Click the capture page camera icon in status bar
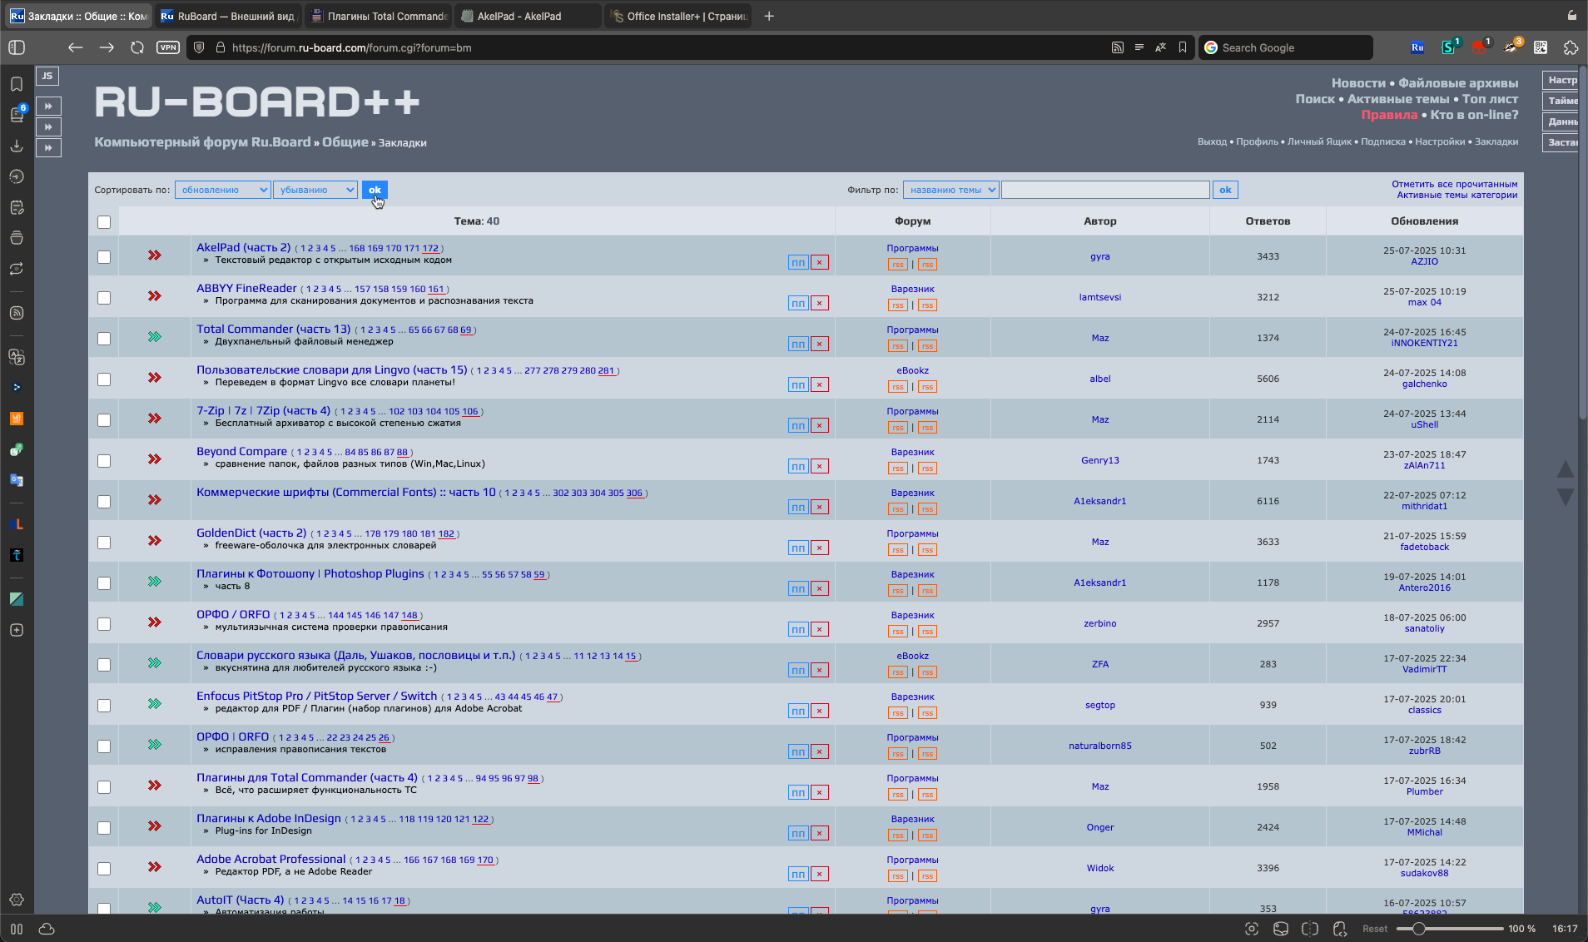Screen dimensions: 1588x942 pyautogui.click(x=1251, y=929)
